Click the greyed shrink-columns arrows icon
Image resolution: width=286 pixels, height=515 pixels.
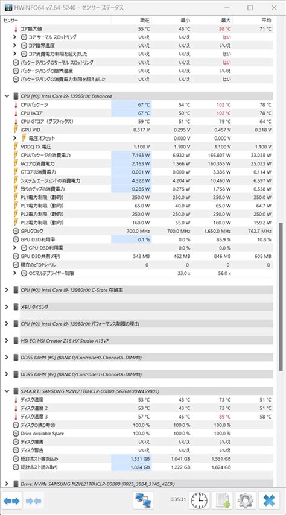tap(34, 501)
